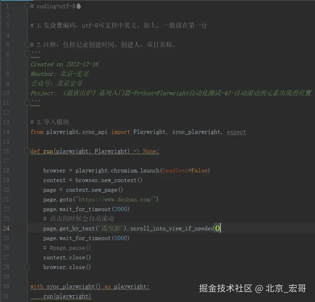Click 'sync_playwright' in import statement
315x302 pixels.
pyautogui.click(x=196, y=132)
